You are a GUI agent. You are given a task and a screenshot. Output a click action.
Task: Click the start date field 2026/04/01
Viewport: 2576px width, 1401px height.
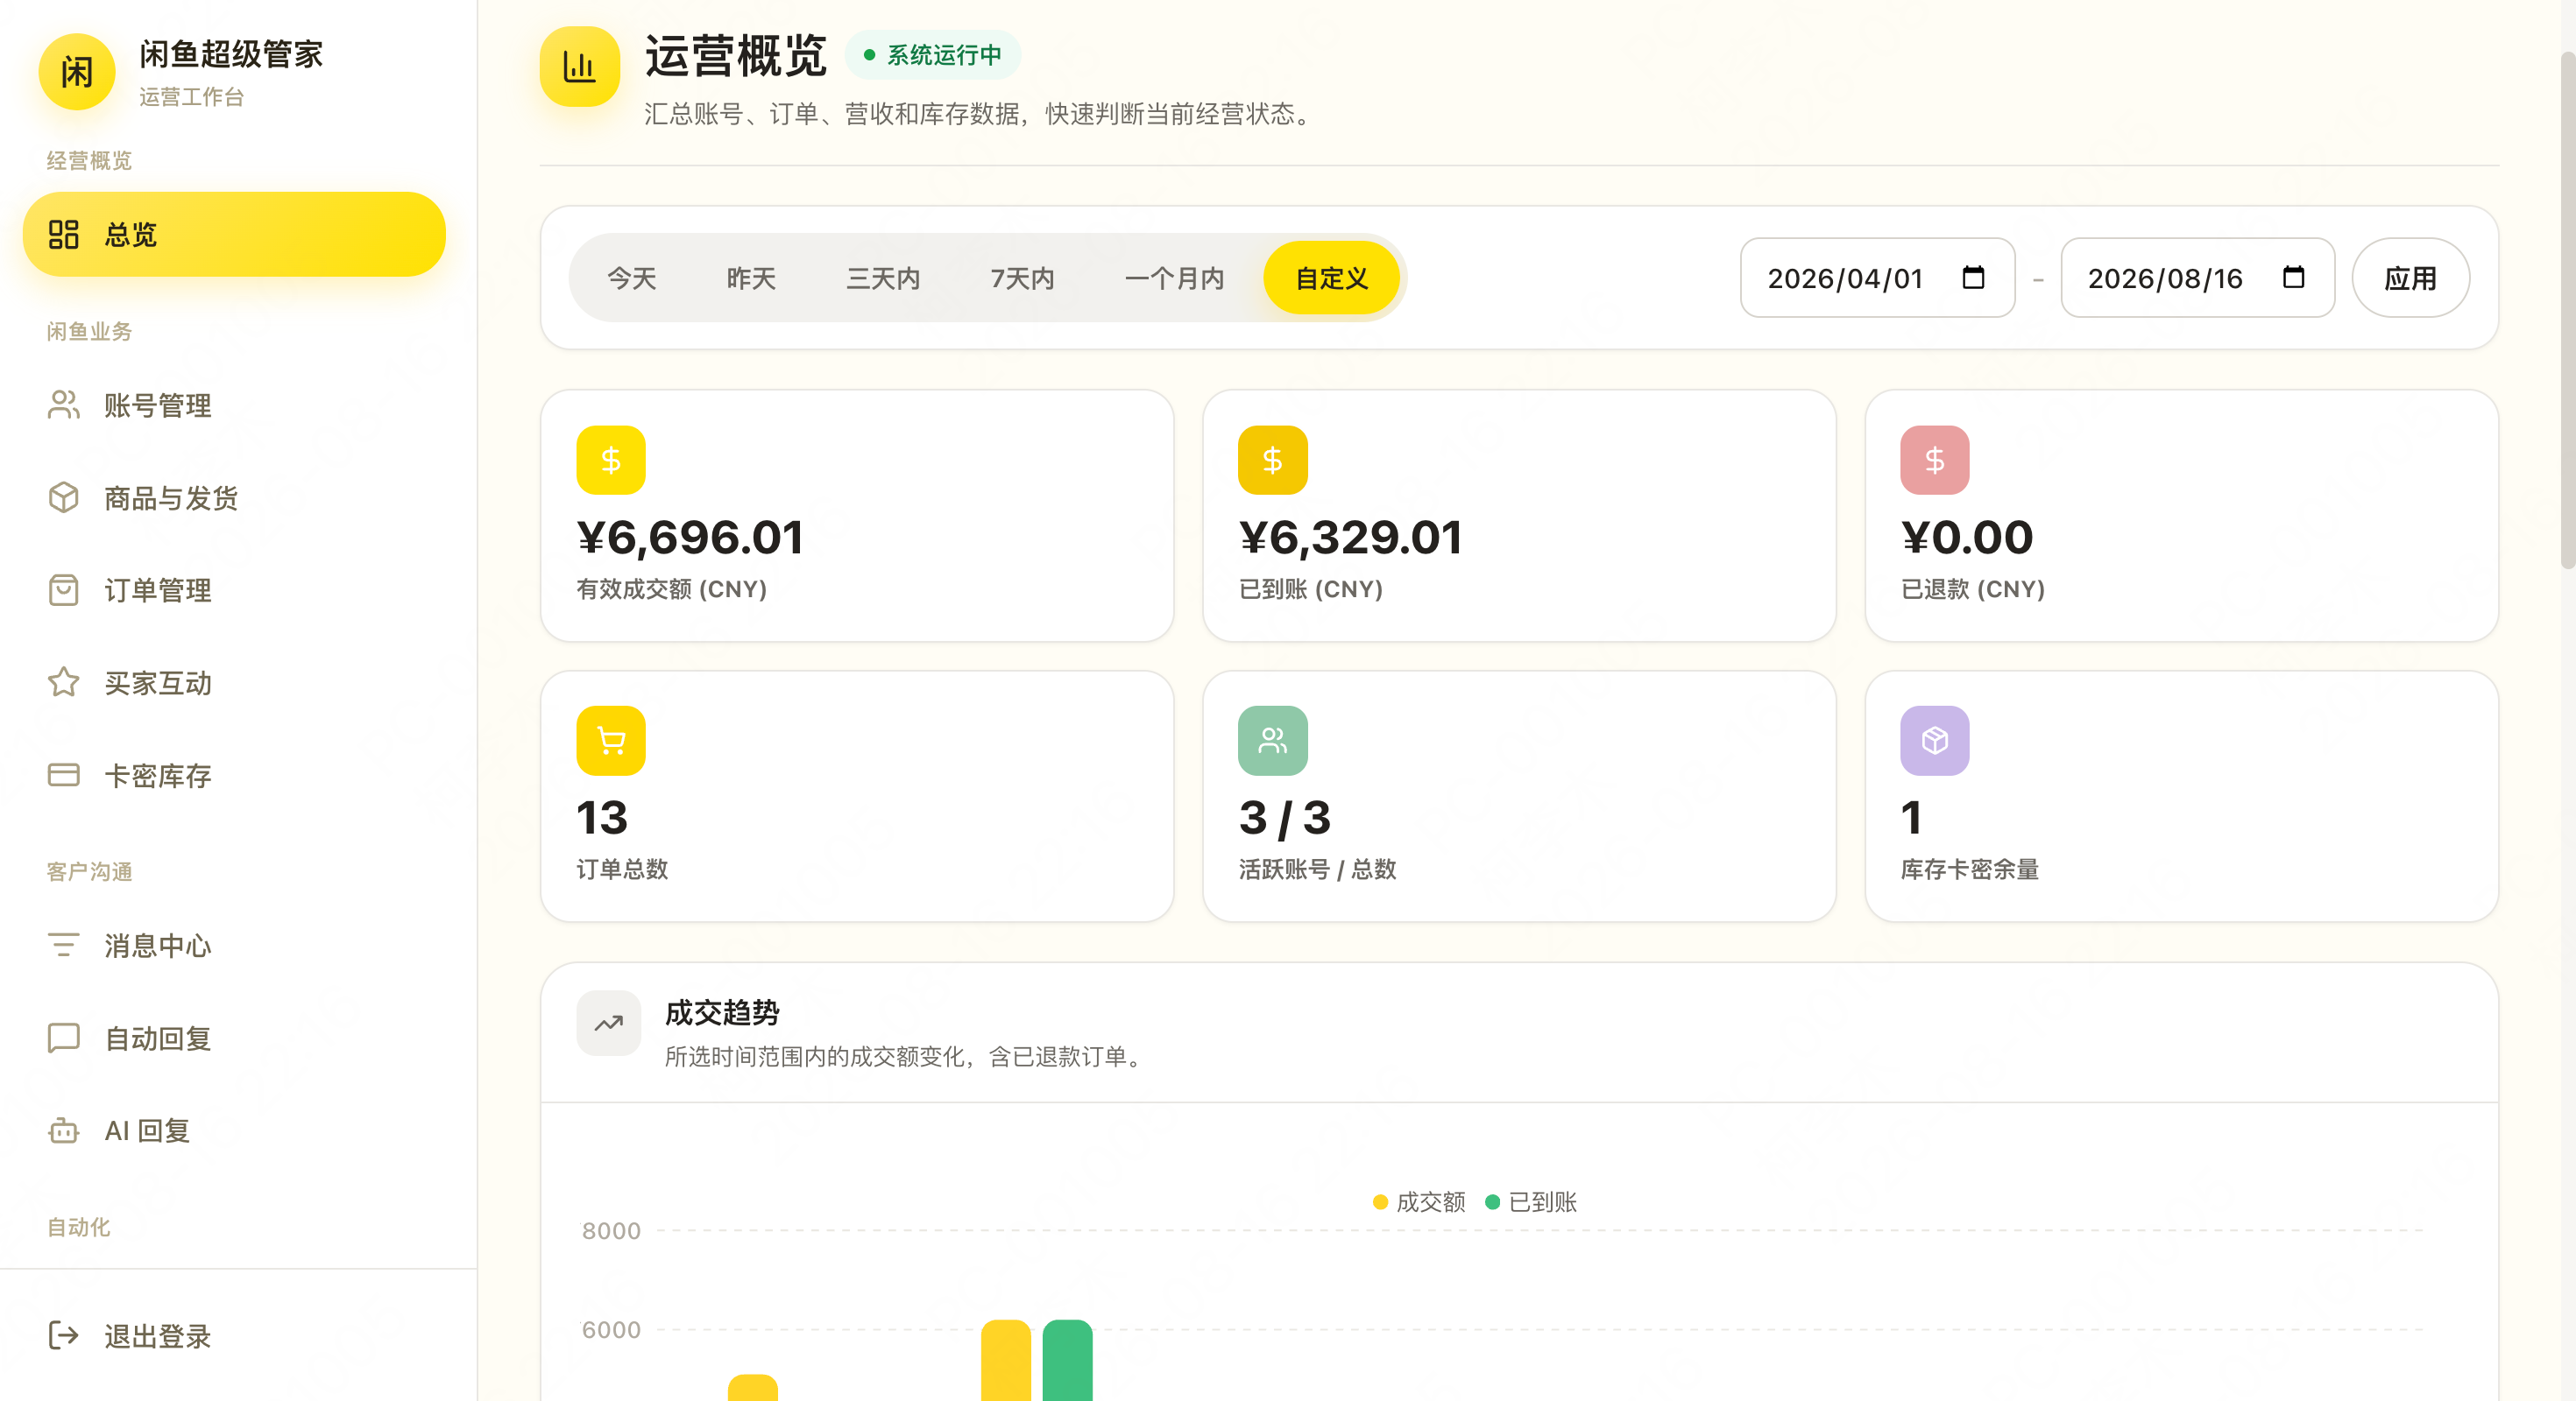1877,278
